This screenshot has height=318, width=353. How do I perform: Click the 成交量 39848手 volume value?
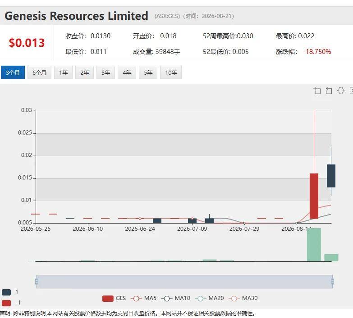[156, 52]
